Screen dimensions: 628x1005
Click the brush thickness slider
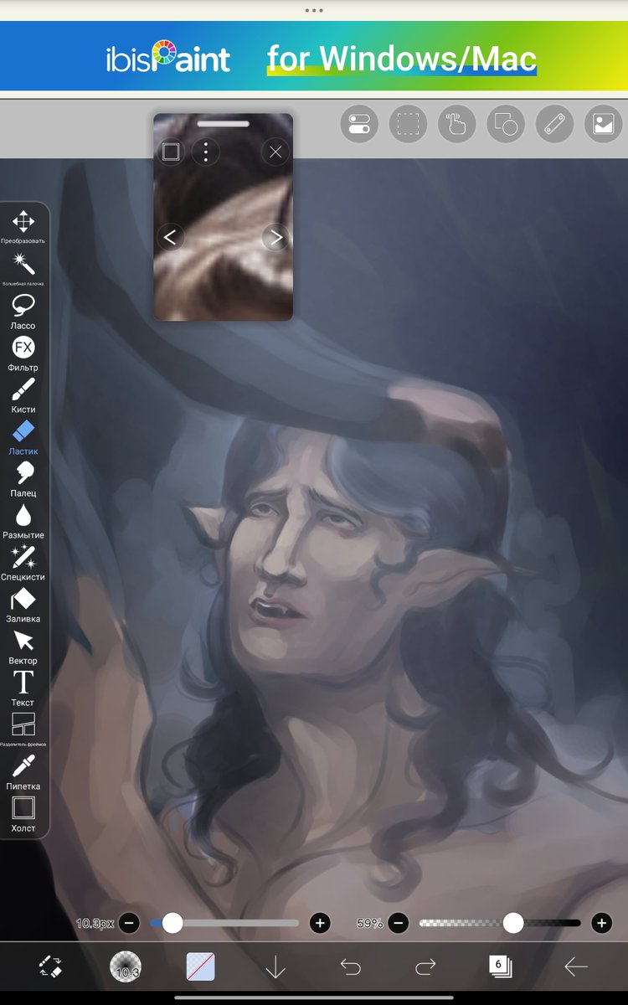[224, 923]
